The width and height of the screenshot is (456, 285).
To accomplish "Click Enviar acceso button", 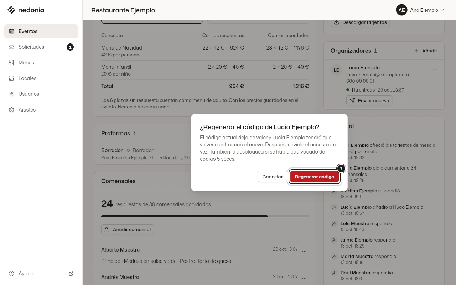I will 369,100.
